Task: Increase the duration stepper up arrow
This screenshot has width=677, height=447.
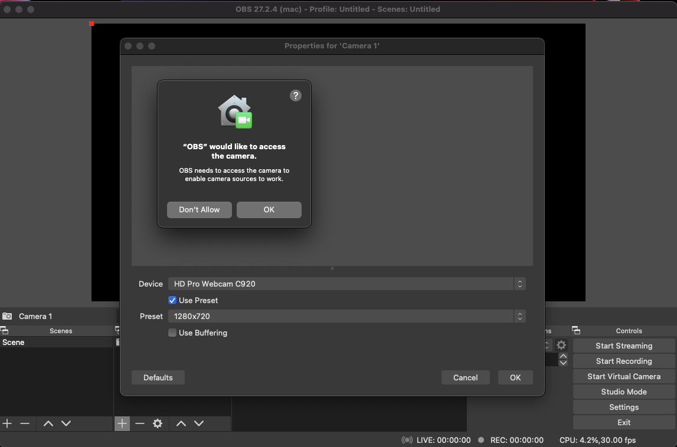Action: pos(563,356)
